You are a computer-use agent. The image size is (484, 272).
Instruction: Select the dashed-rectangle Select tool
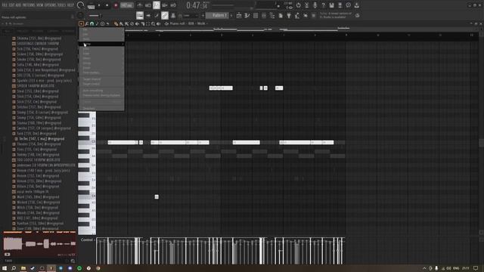click(148, 23)
